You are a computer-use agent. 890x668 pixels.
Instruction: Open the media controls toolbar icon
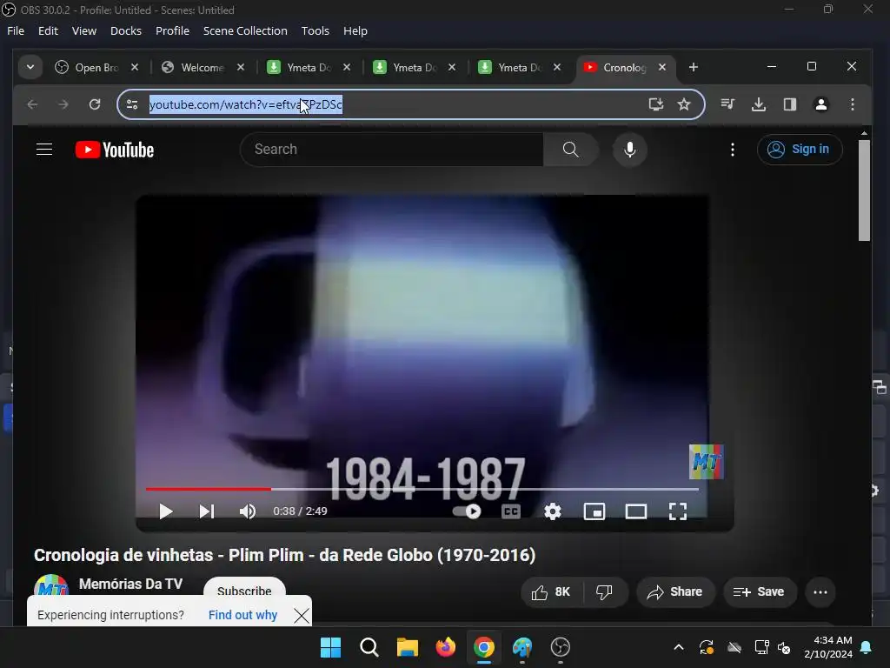[727, 104]
